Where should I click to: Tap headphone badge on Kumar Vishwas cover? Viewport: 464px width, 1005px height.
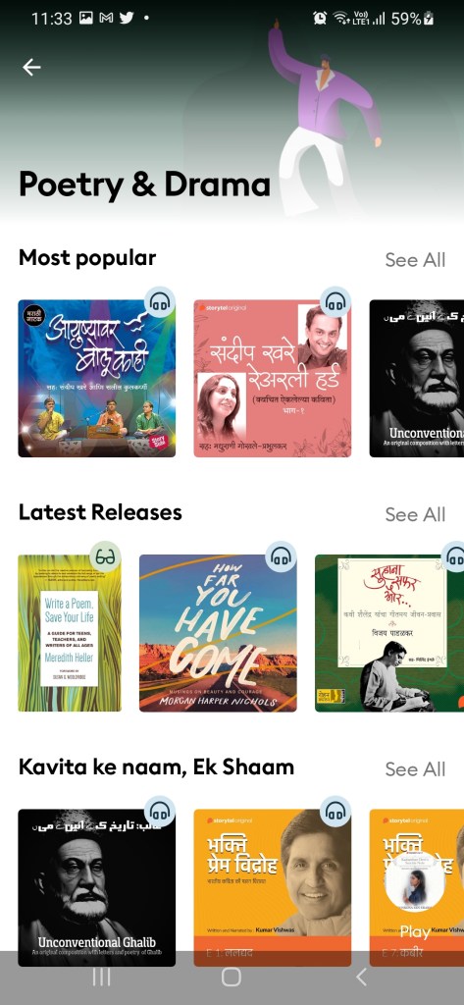click(335, 812)
